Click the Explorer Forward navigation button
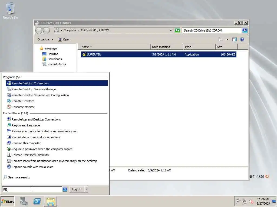The image size is (277, 207). (x=47, y=30)
